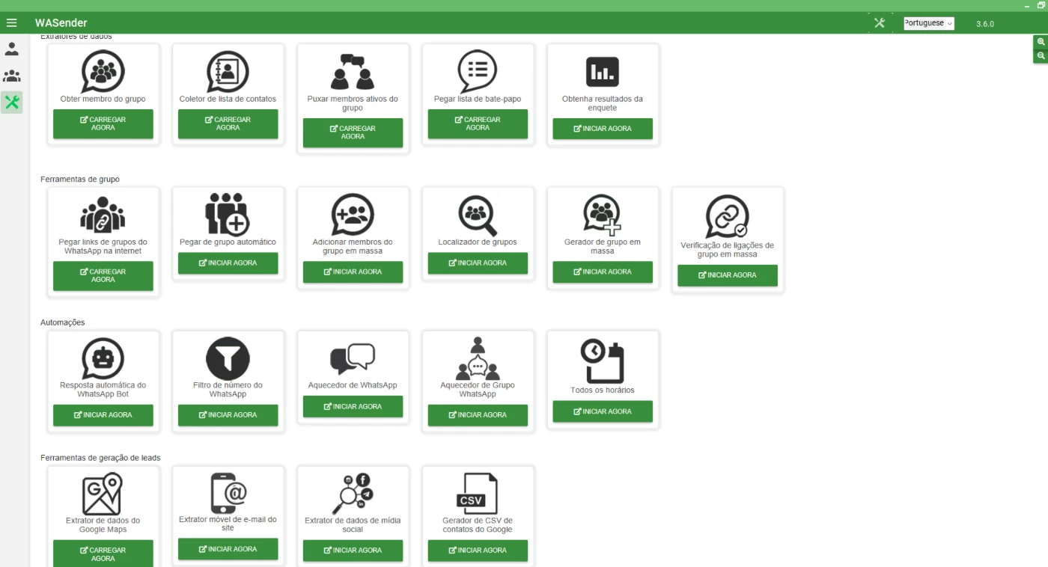This screenshot has height=567, width=1048.
Task: Click Iniciar Agora for Extrator móvel de e-mail
Action: (x=228, y=549)
